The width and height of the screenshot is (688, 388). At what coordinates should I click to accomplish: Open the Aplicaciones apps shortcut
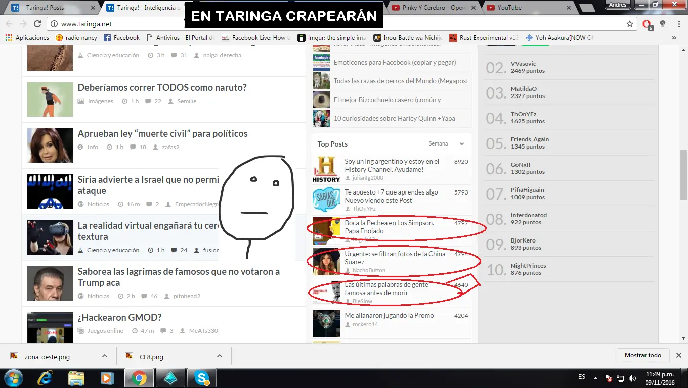(27, 38)
